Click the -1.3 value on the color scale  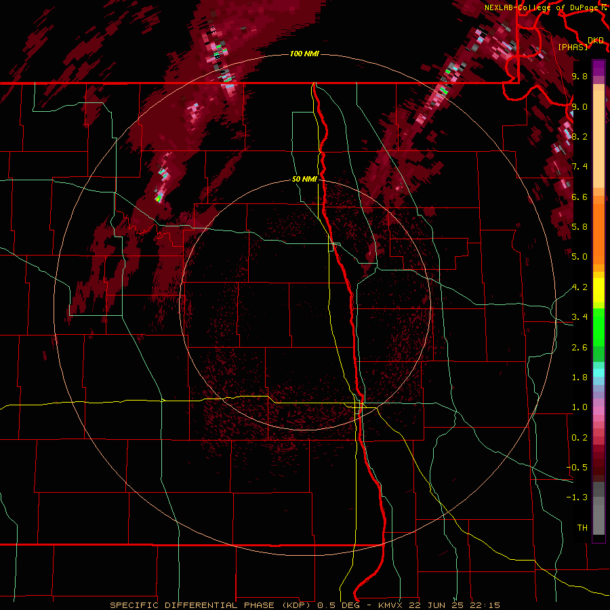coord(577,497)
